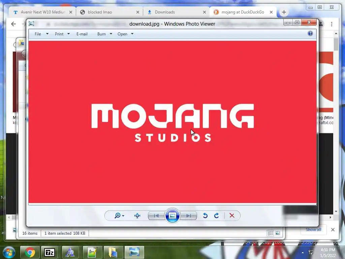Switch Explorer to details view icon
The width and height of the screenshot is (345, 259).
pos(271,233)
